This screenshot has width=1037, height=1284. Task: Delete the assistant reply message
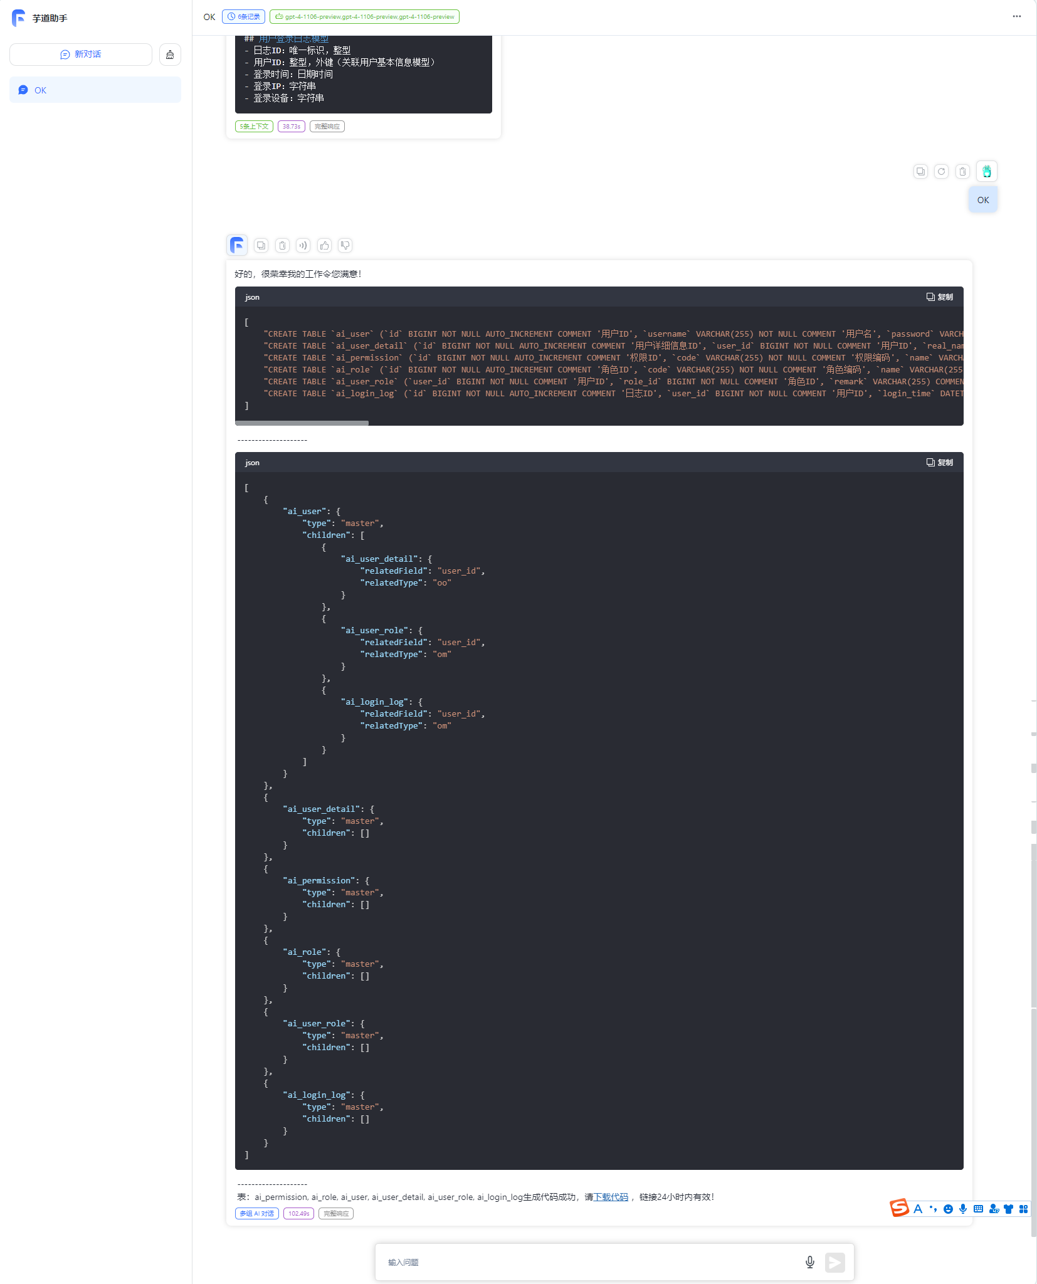(283, 246)
